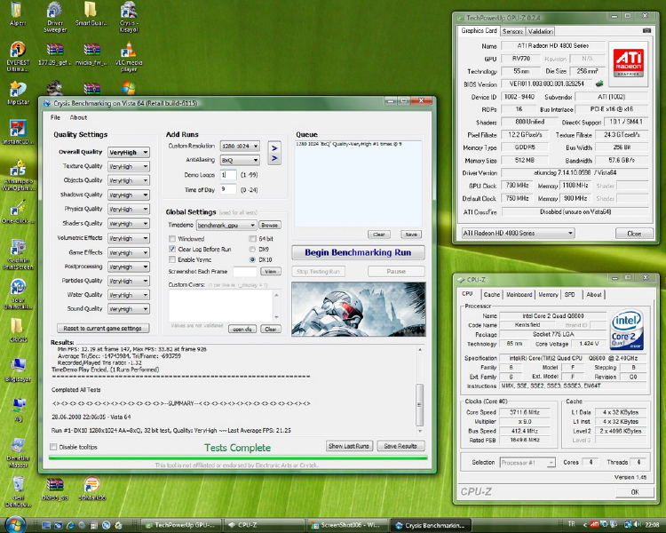The width and height of the screenshot is (666, 533).
Task: Switch to the CPU-Z Mainboard tab
Action: 519,295
